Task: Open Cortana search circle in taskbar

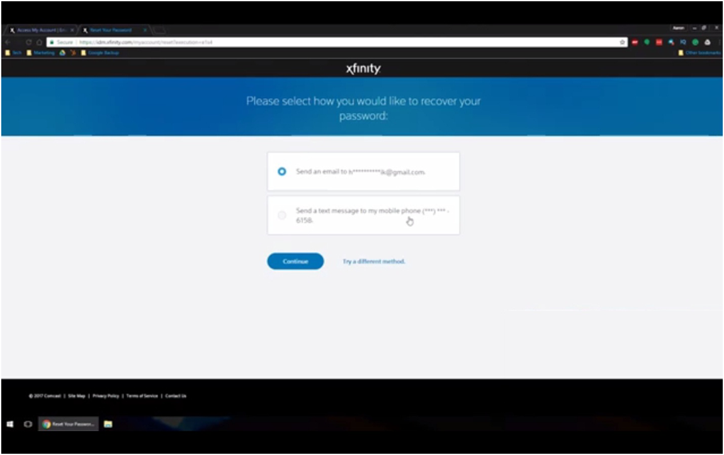Action: coord(28,424)
